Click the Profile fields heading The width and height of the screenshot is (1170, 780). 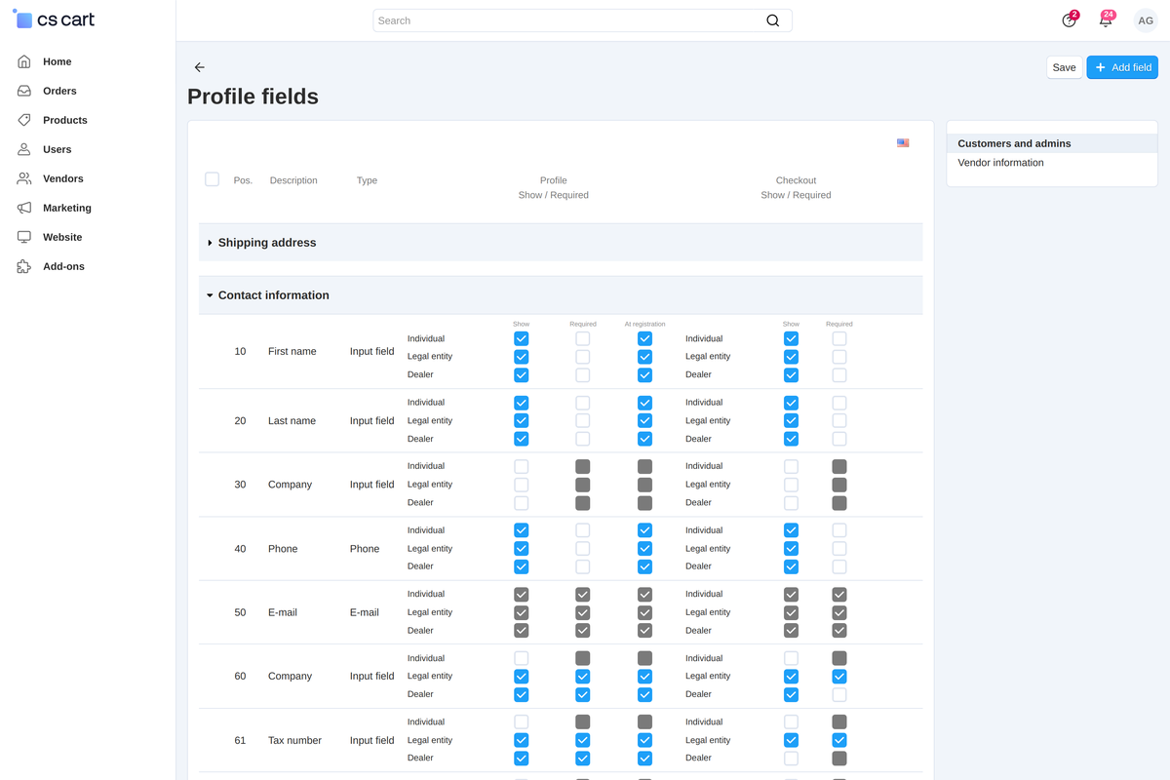coord(253,97)
